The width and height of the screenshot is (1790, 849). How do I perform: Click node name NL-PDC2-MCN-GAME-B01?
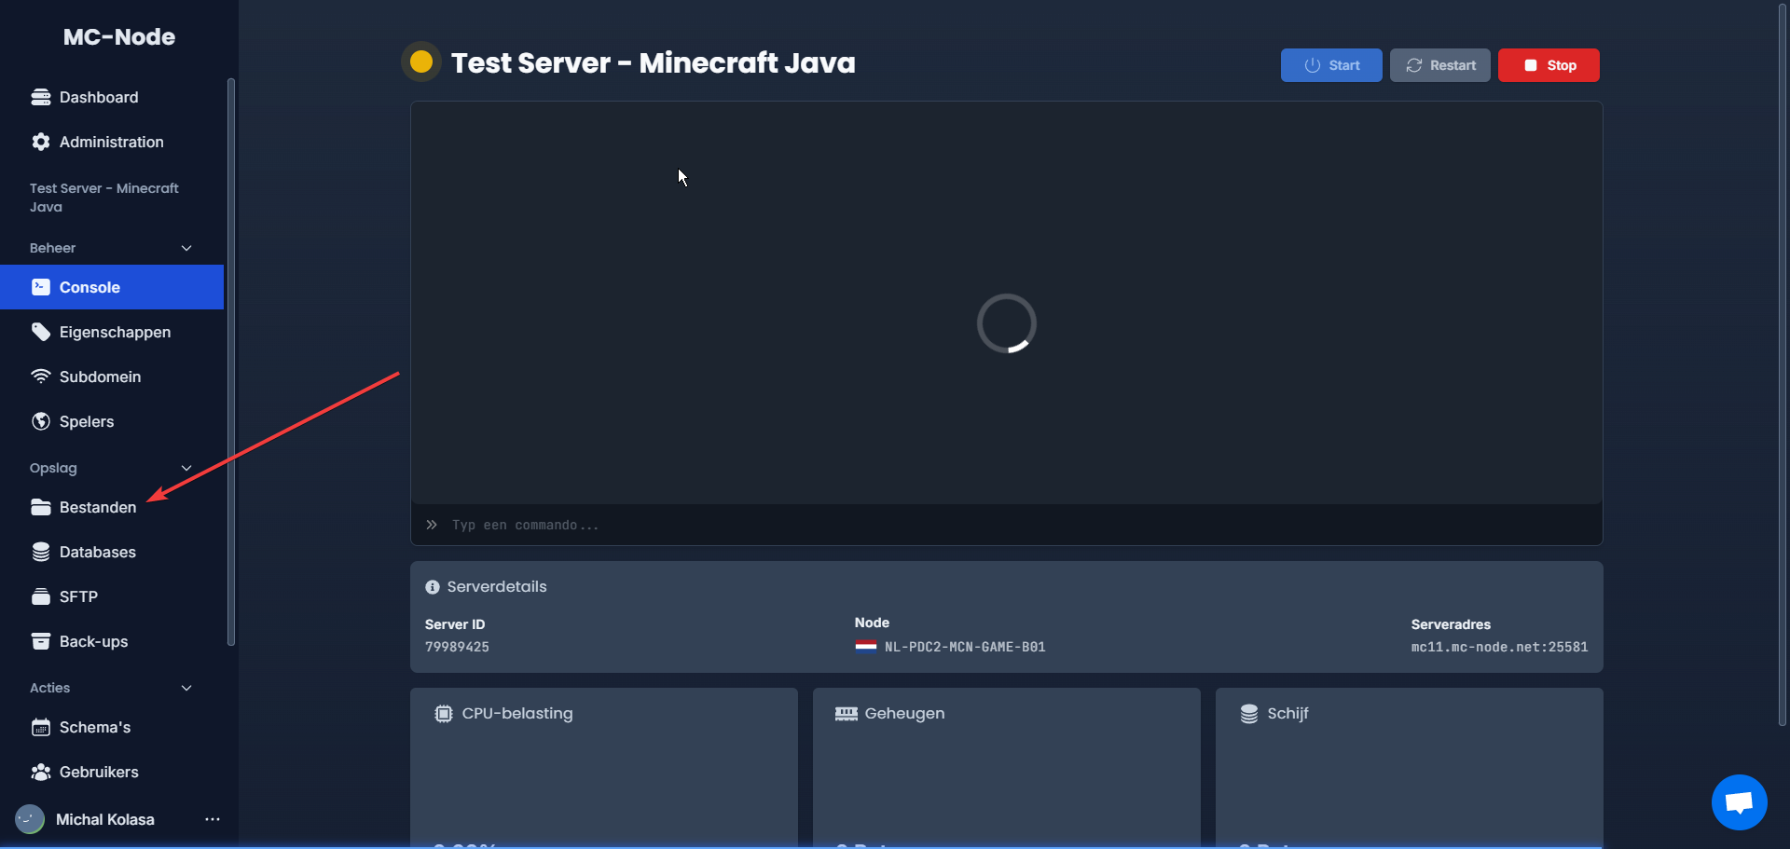coord(965,647)
